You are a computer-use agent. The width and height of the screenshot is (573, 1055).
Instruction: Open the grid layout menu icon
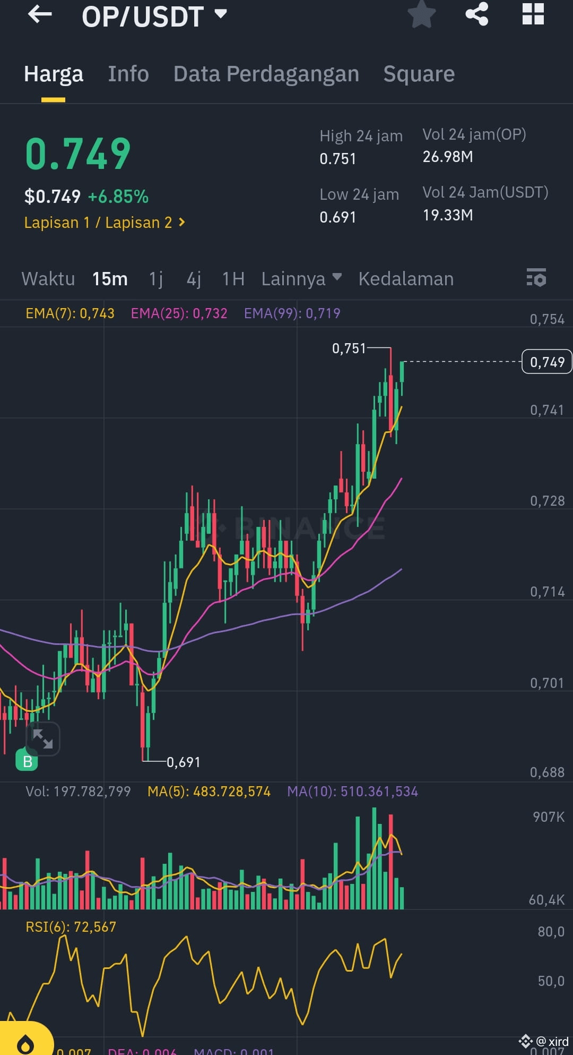click(533, 14)
